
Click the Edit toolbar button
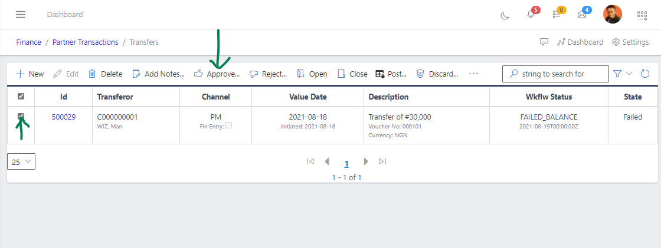coord(67,74)
